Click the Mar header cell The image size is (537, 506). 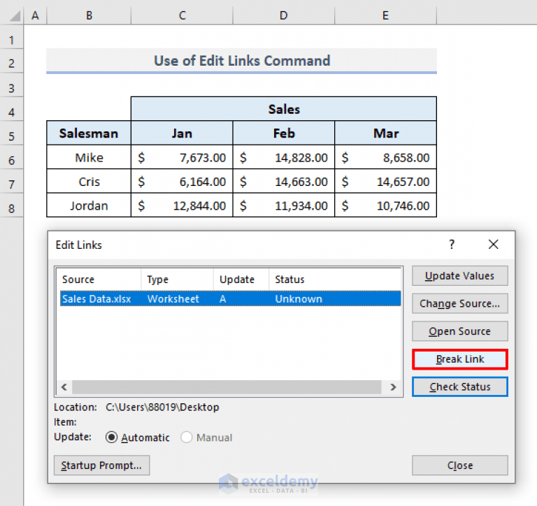point(386,133)
